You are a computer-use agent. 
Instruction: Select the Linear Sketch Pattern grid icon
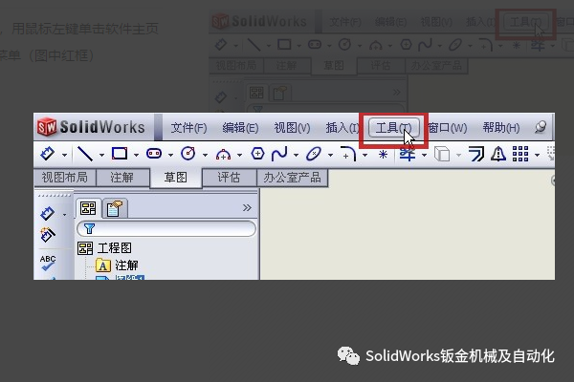[x=520, y=154]
